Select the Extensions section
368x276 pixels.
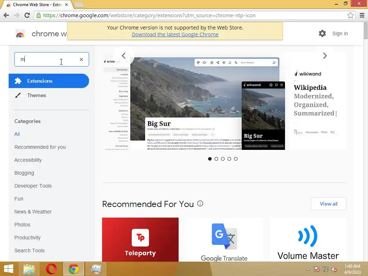(49, 81)
